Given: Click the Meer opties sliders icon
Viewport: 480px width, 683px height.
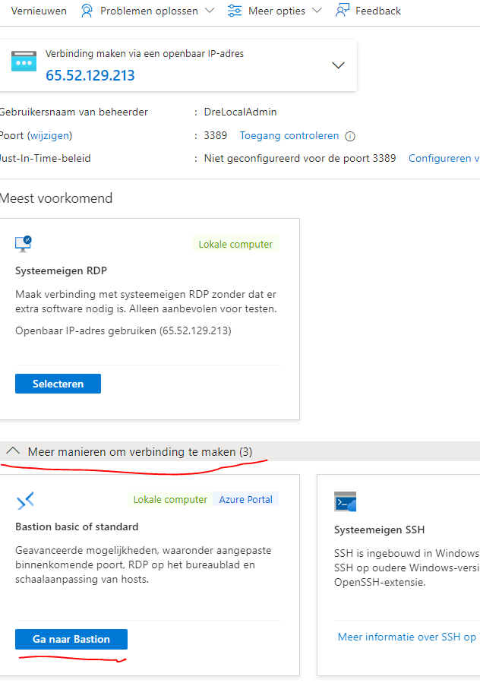Looking at the screenshot, I should pos(235,11).
